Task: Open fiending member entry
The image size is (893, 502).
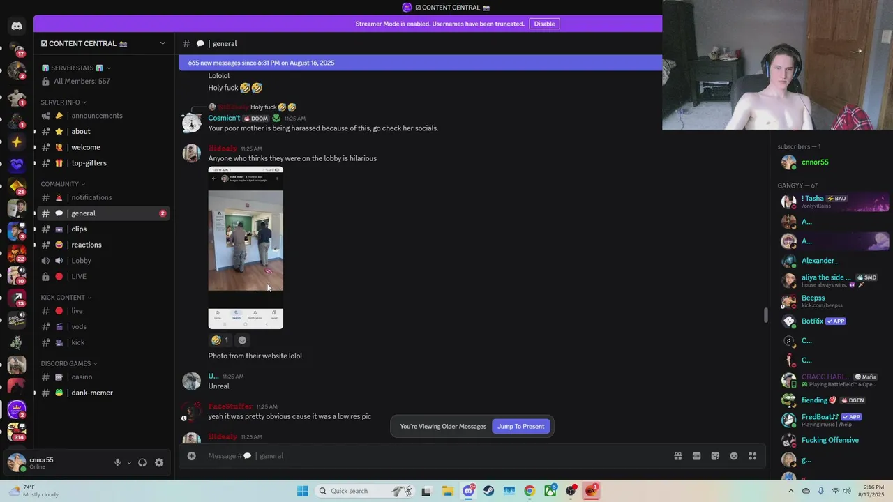Action: [x=833, y=400]
